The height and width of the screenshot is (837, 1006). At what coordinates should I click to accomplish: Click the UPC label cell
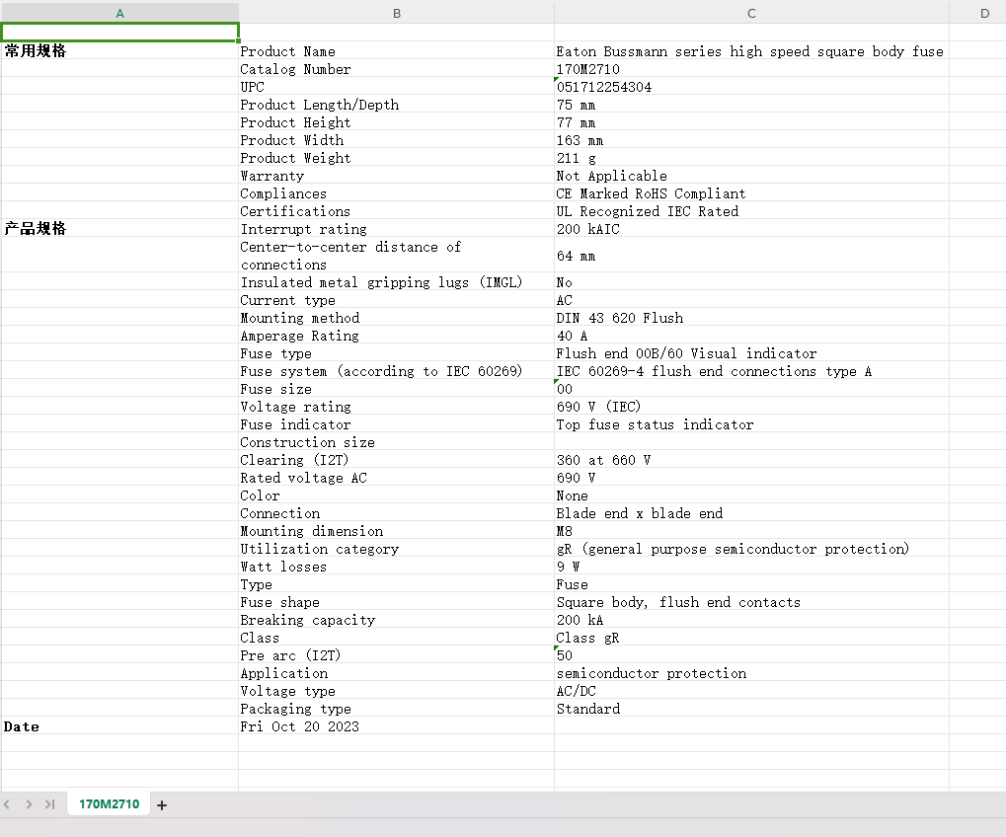(x=397, y=87)
